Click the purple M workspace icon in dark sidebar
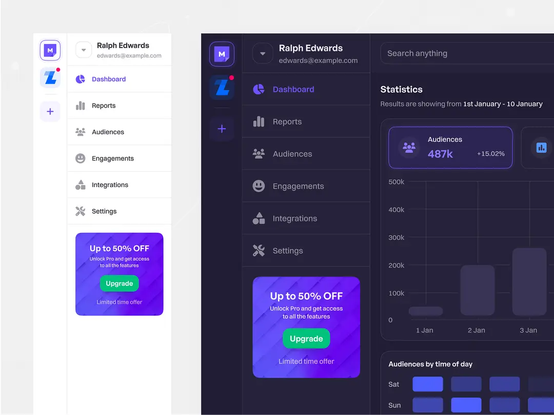Image resolution: width=554 pixels, height=415 pixels. [x=222, y=54]
